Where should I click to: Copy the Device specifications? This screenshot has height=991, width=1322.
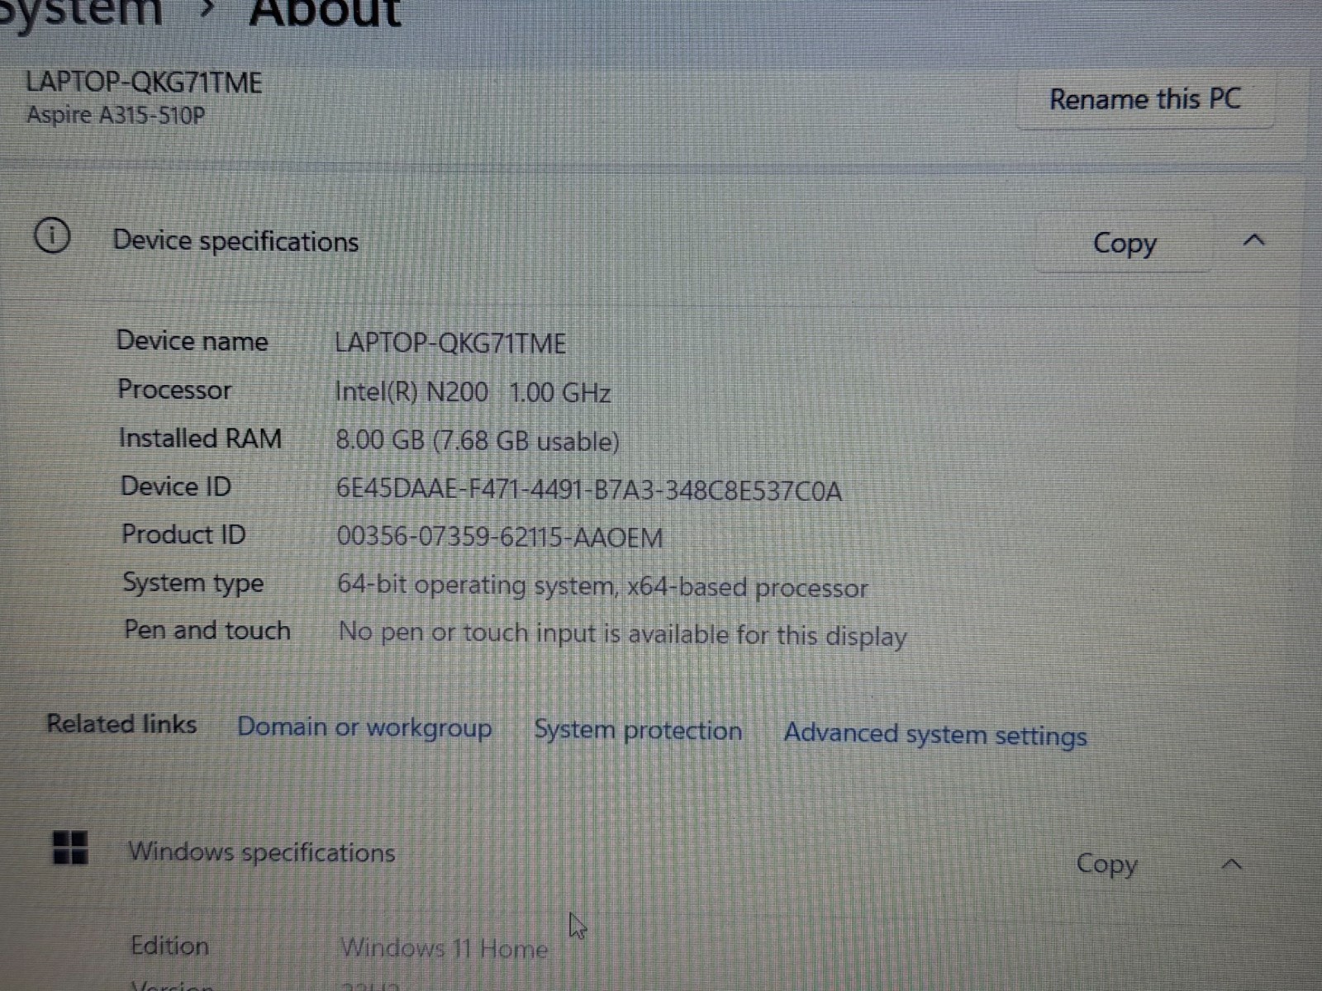[1125, 243]
